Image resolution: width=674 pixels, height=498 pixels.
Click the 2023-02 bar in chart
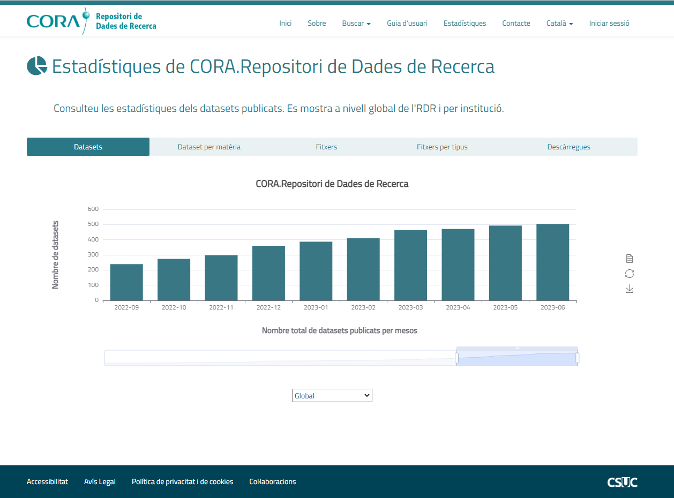click(x=363, y=269)
